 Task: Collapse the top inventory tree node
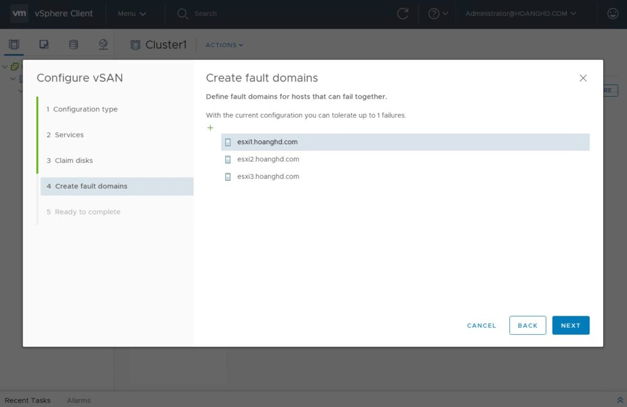(x=5, y=66)
